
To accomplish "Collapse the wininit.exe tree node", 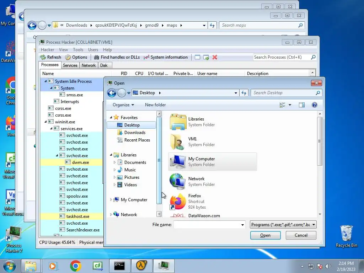I will [45, 122].
